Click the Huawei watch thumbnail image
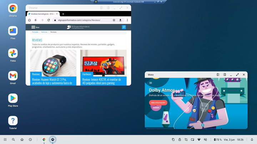257x144 pixels. click(x=53, y=63)
